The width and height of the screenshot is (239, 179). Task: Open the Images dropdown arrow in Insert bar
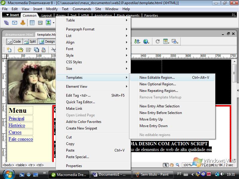[53, 23]
